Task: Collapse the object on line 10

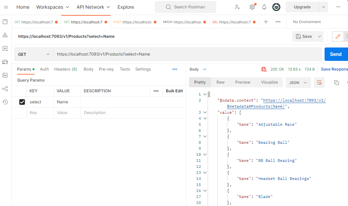Action: click(205, 154)
